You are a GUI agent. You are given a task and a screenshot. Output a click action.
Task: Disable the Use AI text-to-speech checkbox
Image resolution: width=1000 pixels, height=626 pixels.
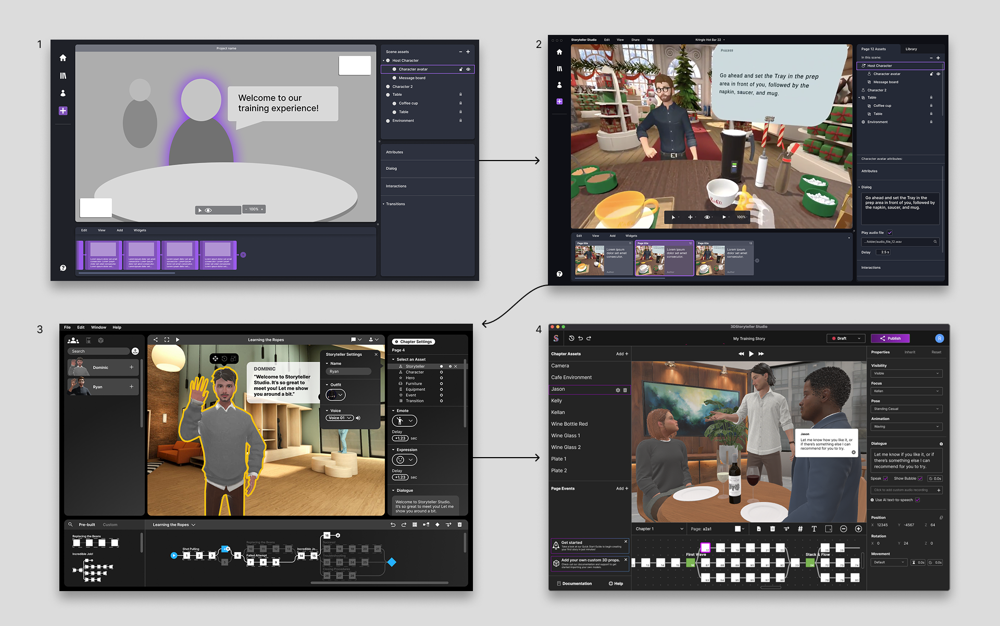tap(917, 500)
